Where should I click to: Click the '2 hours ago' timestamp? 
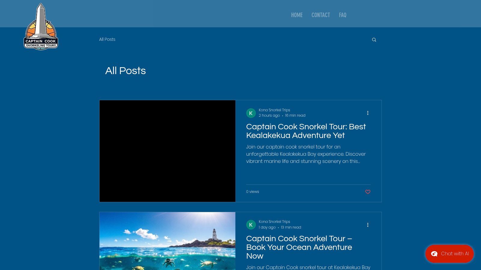pos(269,115)
